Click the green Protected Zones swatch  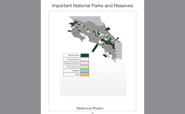[85, 67]
